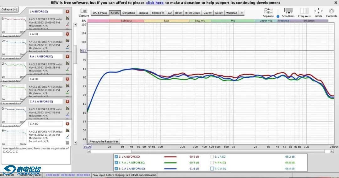Viewport: 339px width, 178px height.
Task: Open graph Controls panel
Action: (x=331, y=13)
